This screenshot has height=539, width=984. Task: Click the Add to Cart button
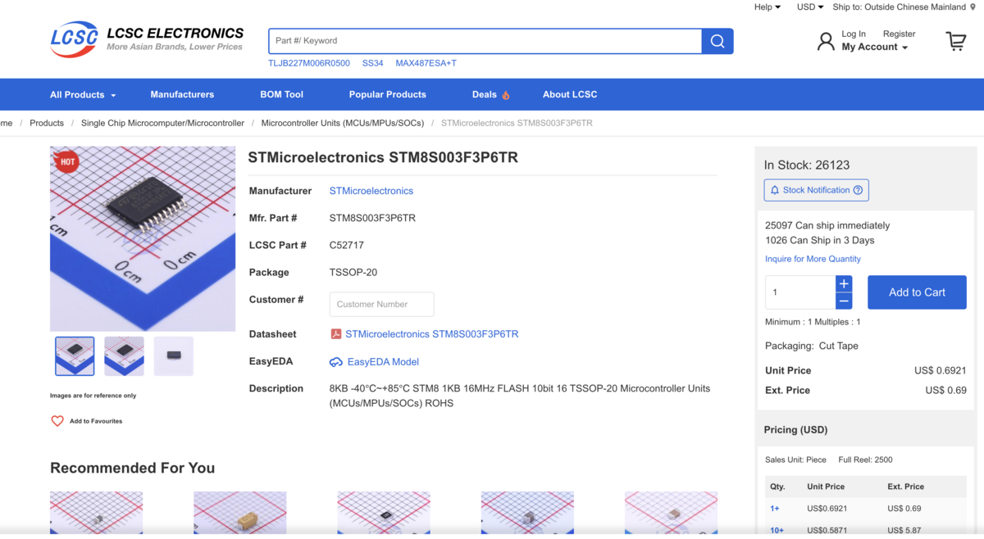coord(917,292)
